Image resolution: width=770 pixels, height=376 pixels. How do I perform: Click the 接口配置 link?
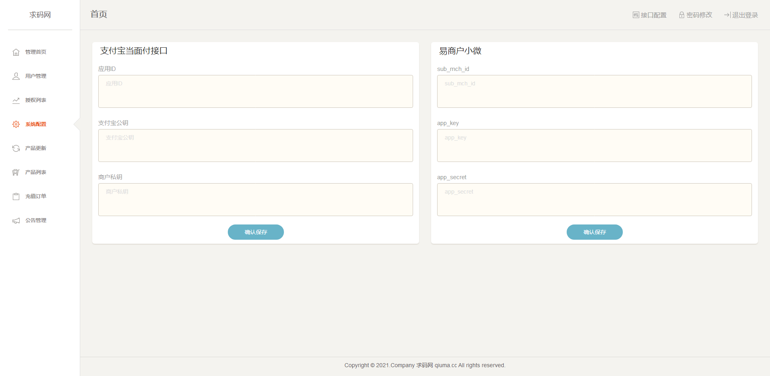click(650, 15)
